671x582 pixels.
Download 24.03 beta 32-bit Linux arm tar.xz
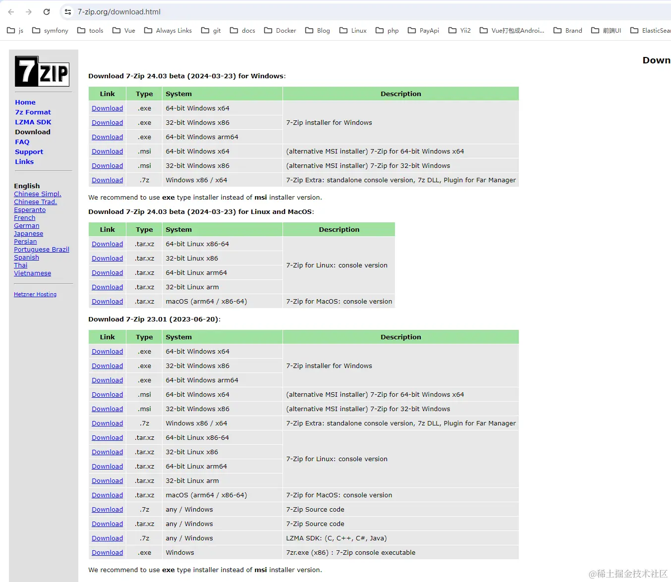pos(107,287)
